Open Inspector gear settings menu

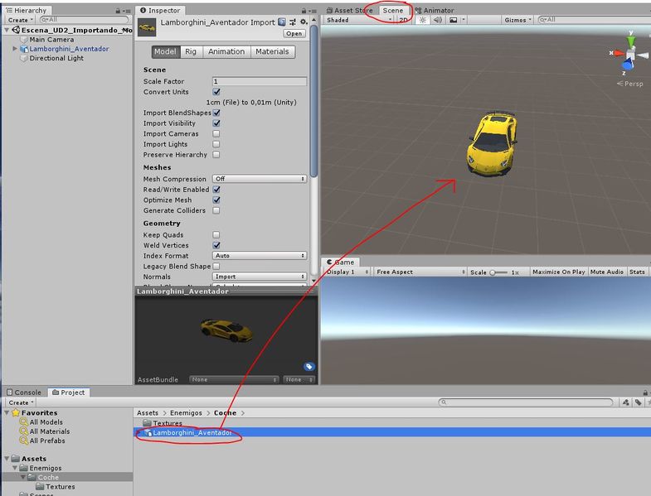304,22
